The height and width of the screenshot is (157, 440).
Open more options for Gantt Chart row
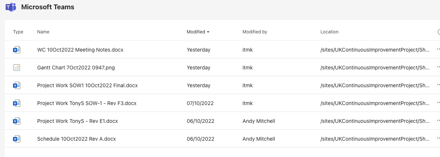click(438, 68)
